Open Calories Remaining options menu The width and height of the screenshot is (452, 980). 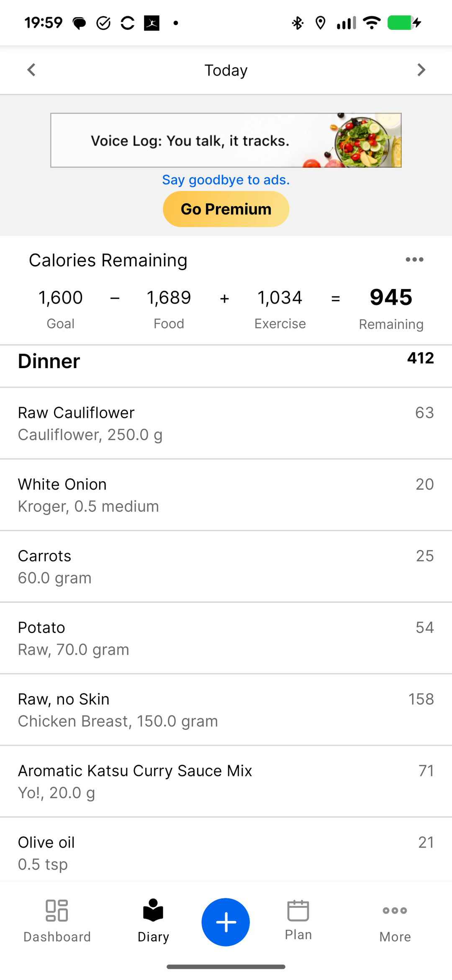pos(414,260)
